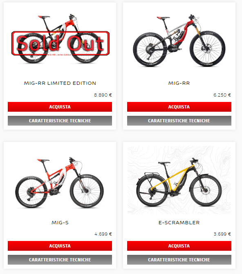The image size is (242, 274).
Task: Show Caratteristiche Tecniche for the MIG-RR
Action: 179,121
